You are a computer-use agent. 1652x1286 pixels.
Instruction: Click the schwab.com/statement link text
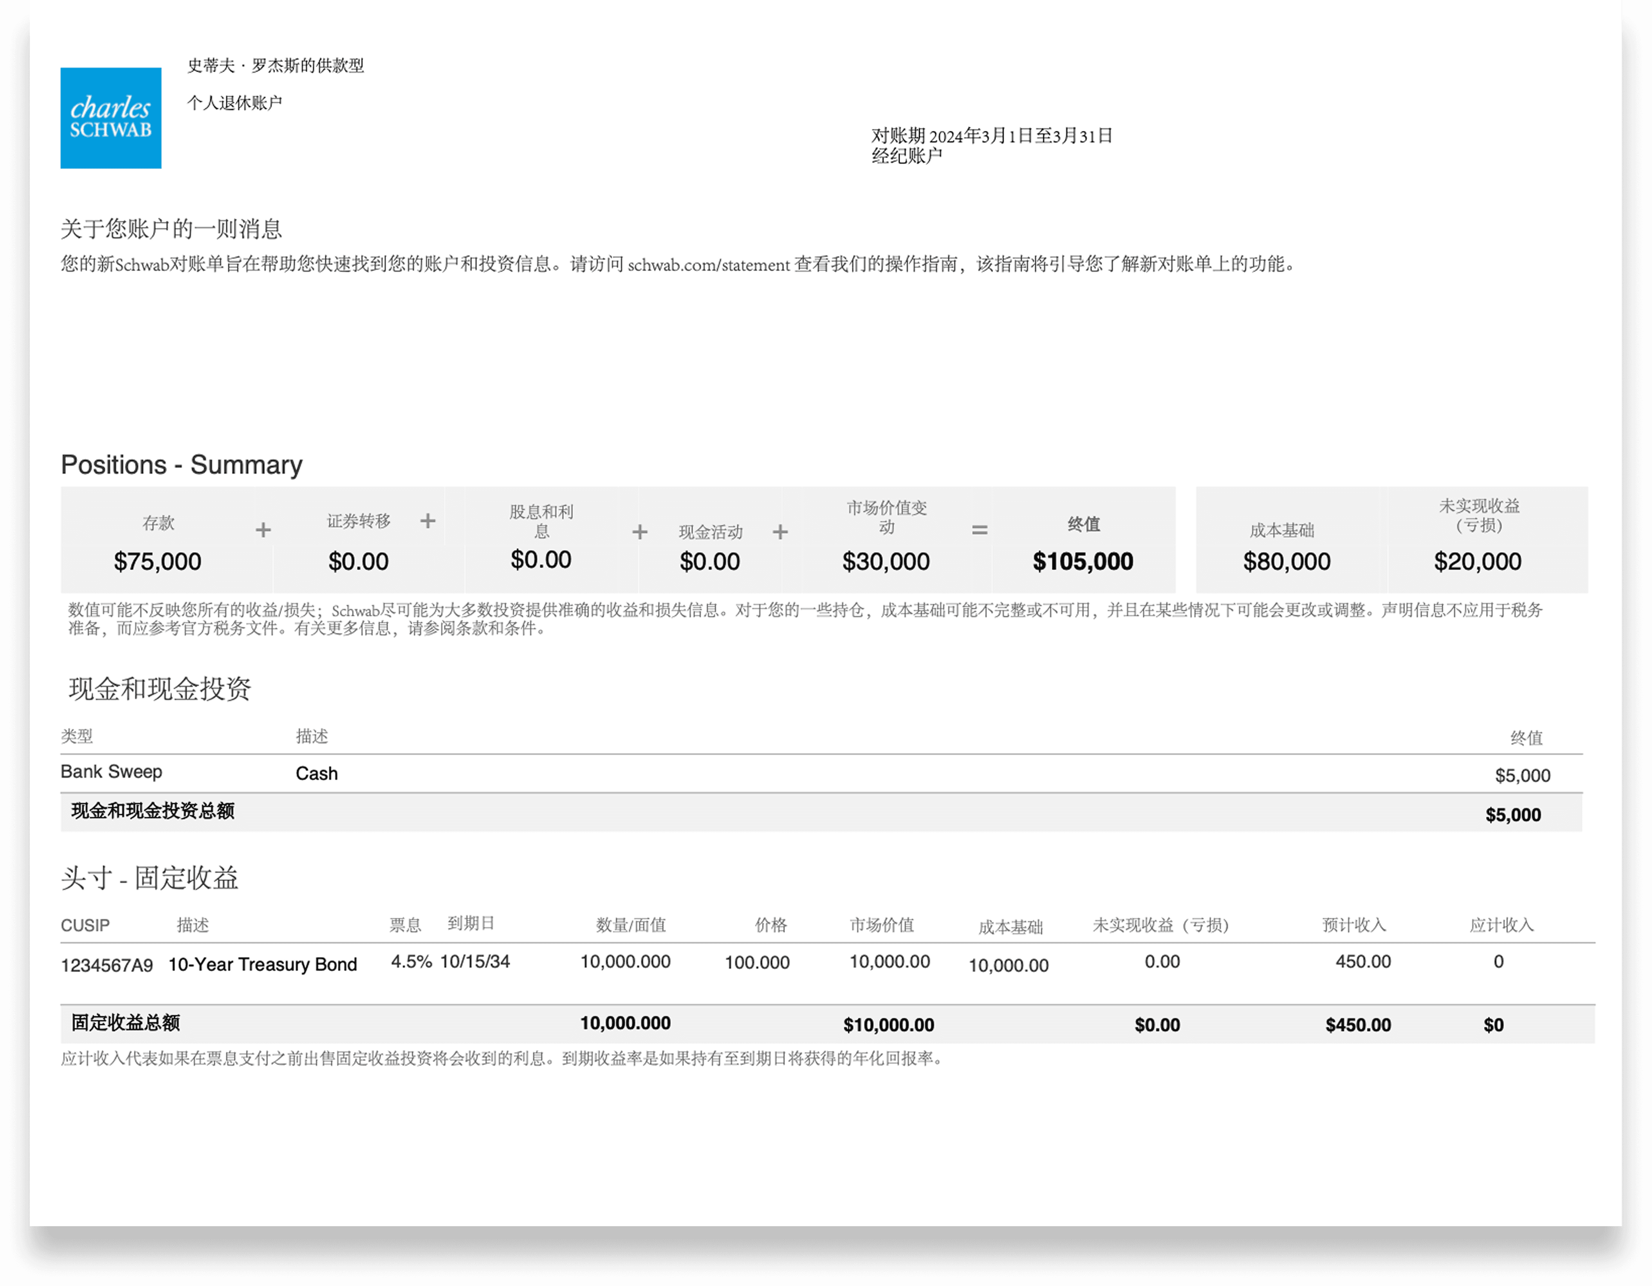click(x=708, y=265)
